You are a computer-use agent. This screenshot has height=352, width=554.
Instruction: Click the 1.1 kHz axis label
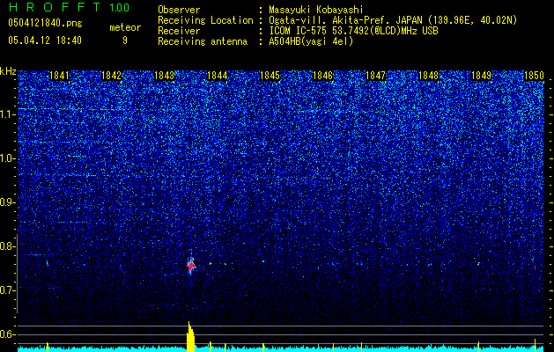[8, 114]
